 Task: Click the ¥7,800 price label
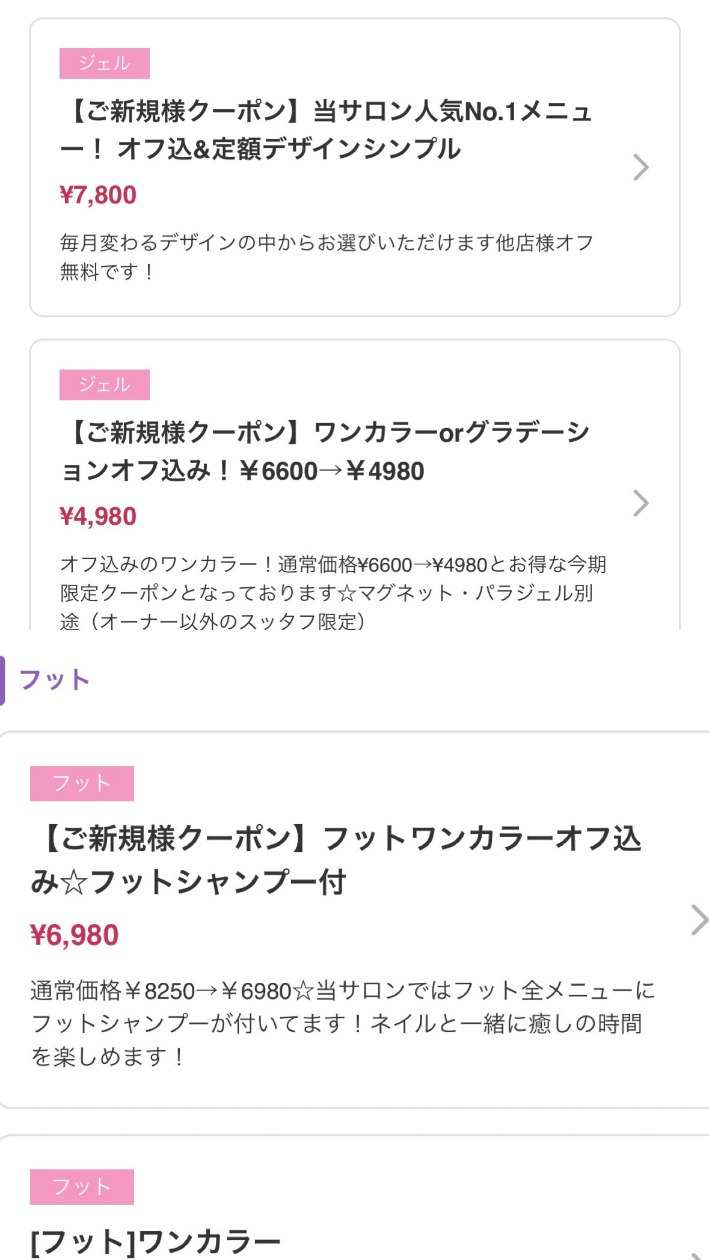[x=98, y=195]
